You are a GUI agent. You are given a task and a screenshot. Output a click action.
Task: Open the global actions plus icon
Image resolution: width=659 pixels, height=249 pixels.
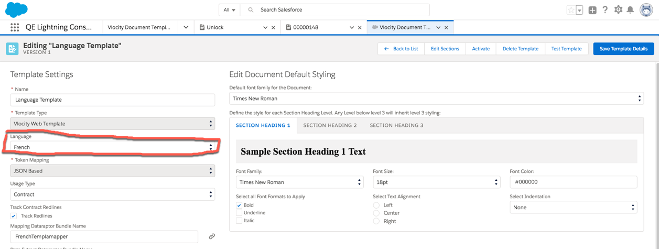point(592,10)
